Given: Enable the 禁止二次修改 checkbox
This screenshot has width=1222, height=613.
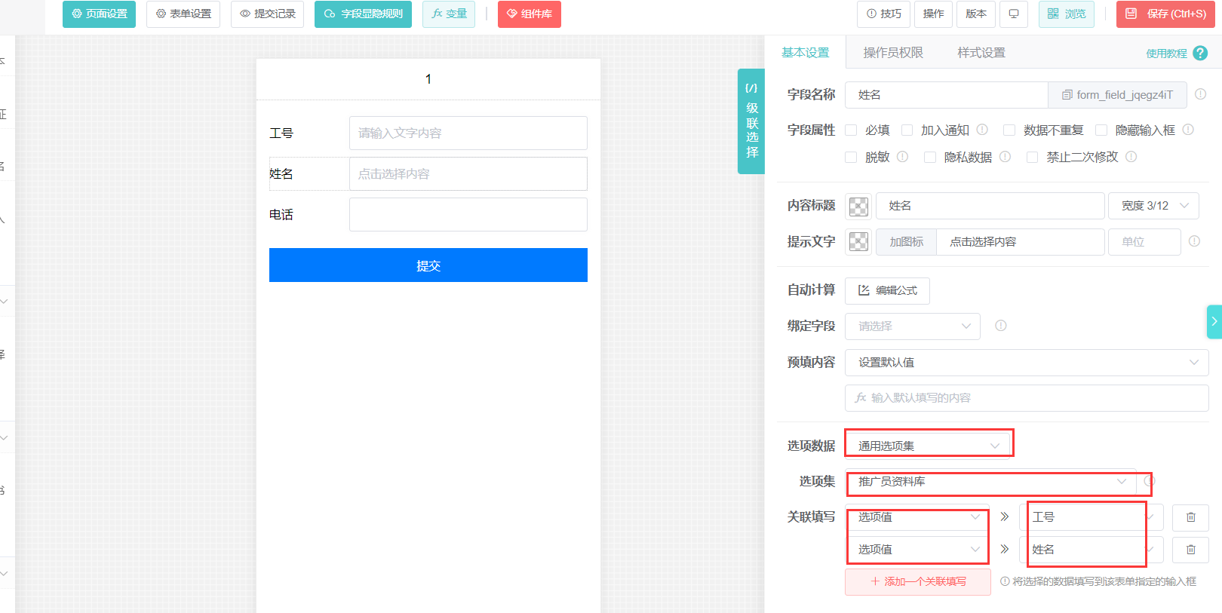Looking at the screenshot, I should coord(1033,157).
